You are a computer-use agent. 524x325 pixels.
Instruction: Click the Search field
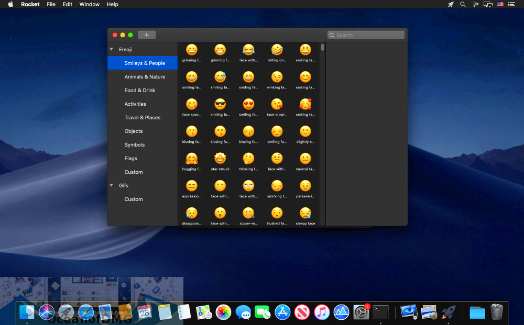(367, 35)
